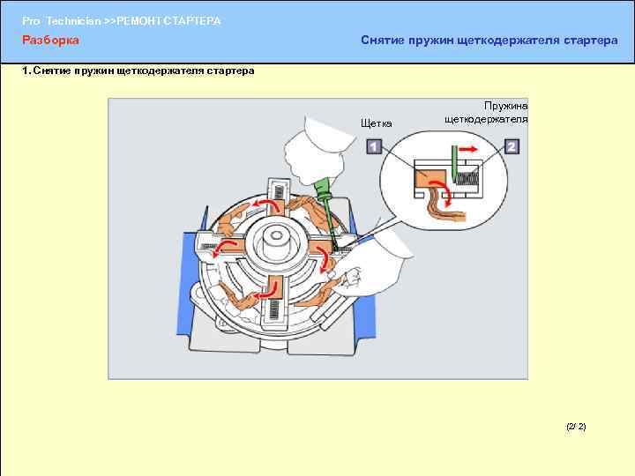Select the blue header title 'Снятие пружин щеткодержателя стартера'

489,41
